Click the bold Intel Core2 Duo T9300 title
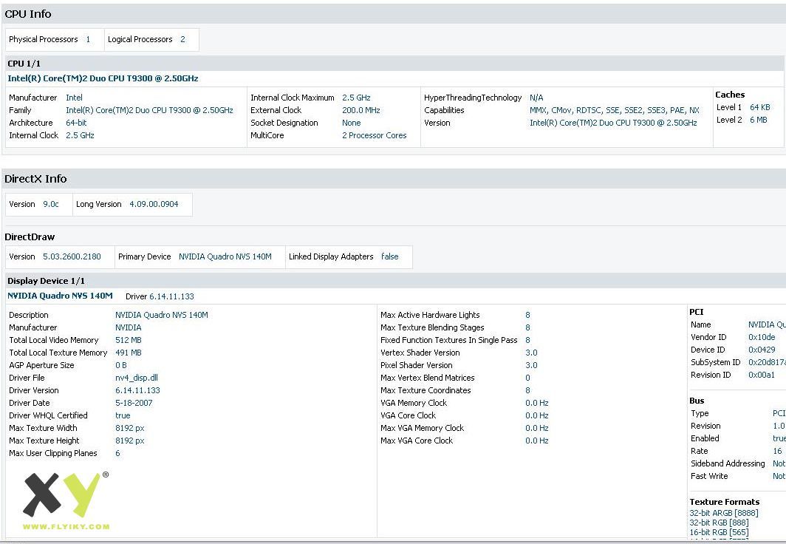The width and height of the screenshot is (786, 544). coord(103,78)
